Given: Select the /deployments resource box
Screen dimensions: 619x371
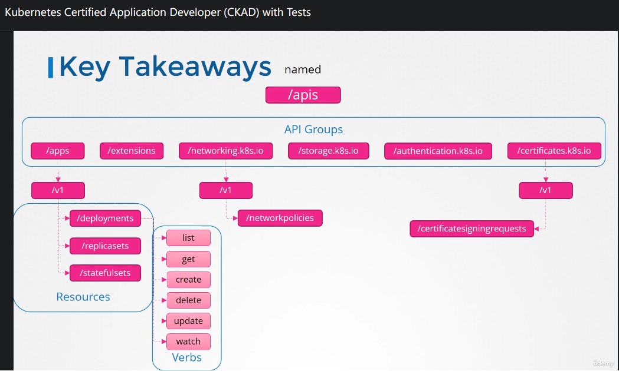Looking at the screenshot, I should click(x=105, y=218).
